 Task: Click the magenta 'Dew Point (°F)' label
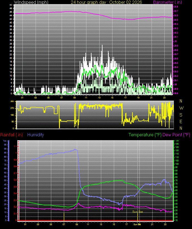pos(176,135)
